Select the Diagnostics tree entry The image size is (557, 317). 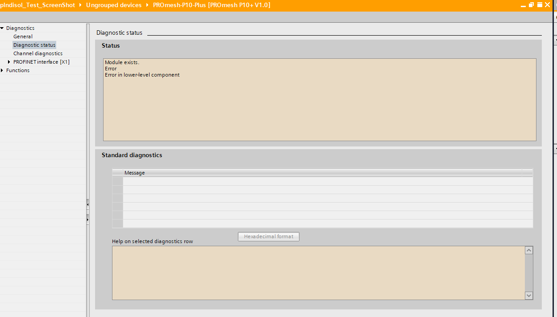20,28
